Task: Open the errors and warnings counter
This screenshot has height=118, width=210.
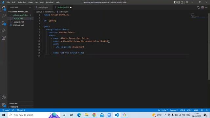Action: (21, 110)
